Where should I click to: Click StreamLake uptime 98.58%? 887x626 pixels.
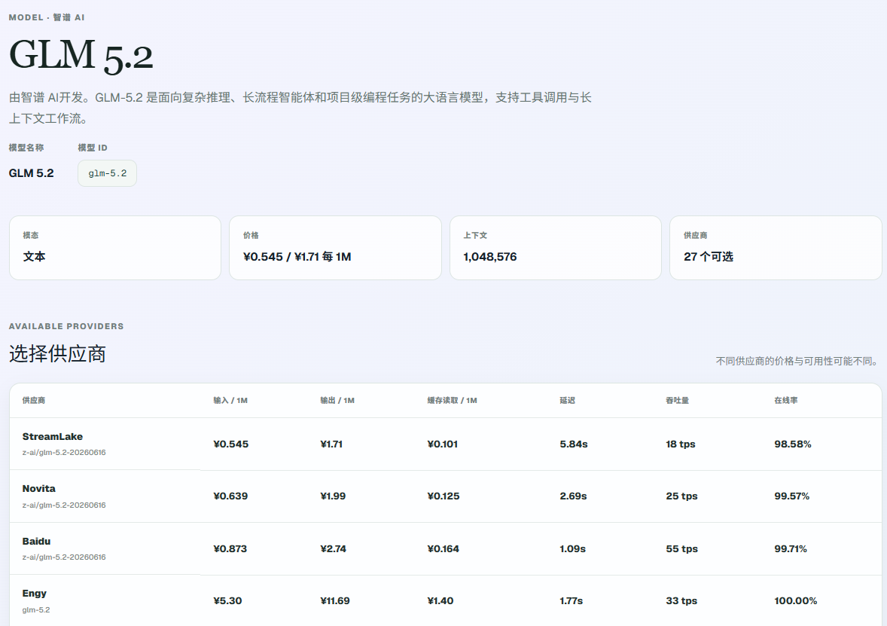[x=793, y=444]
